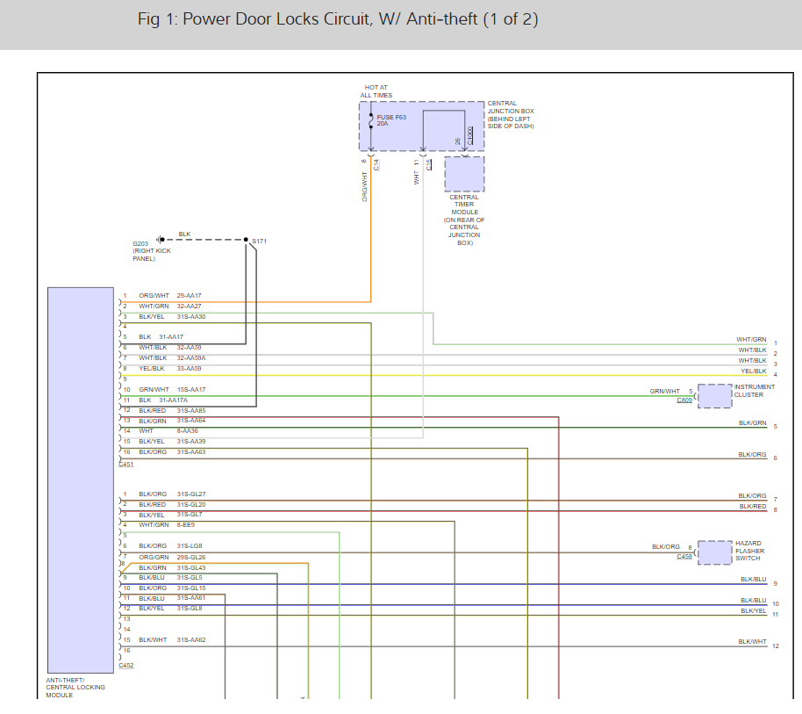Click the GRN/WHT 15S-AA17 wire label
802x714 pixels.
[x=163, y=389]
